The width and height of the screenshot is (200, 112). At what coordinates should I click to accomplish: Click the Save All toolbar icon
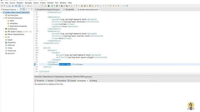9,6
